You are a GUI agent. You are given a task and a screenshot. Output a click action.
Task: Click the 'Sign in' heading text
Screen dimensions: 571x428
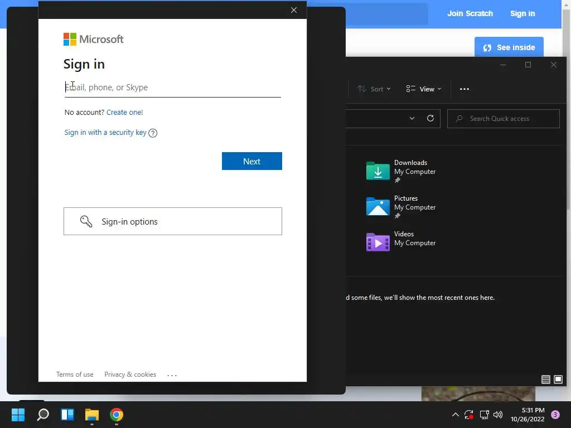click(x=84, y=64)
